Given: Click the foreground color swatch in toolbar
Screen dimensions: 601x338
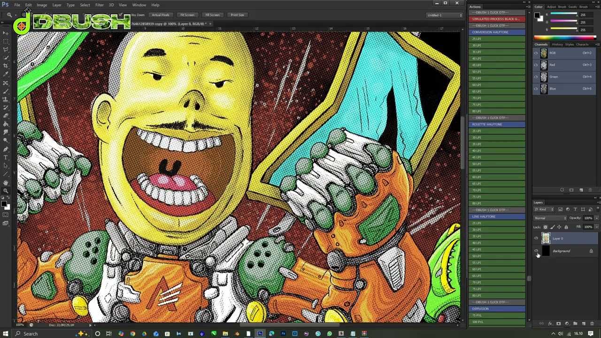Looking at the screenshot, I should [4, 204].
